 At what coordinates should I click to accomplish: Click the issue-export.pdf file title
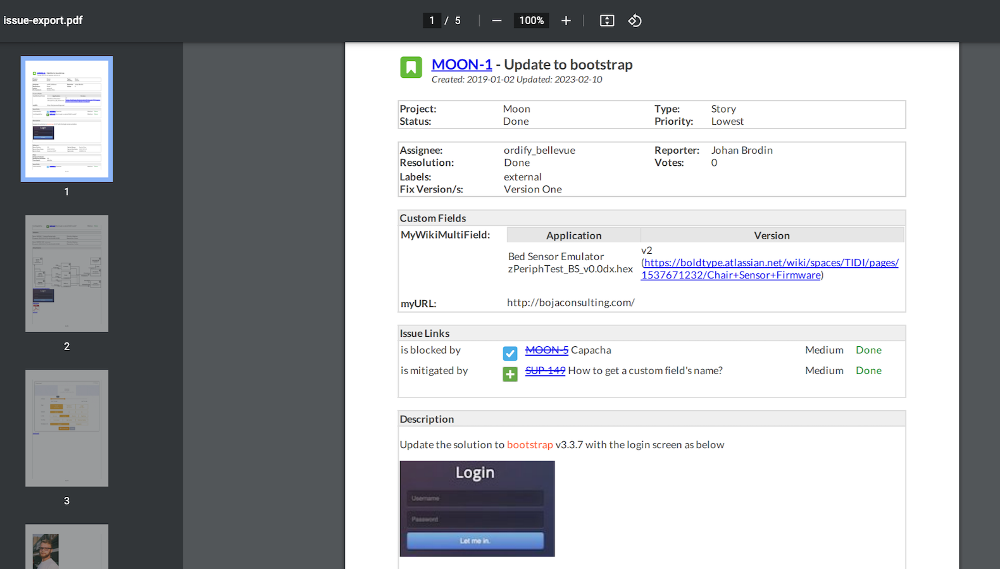(x=43, y=20)
